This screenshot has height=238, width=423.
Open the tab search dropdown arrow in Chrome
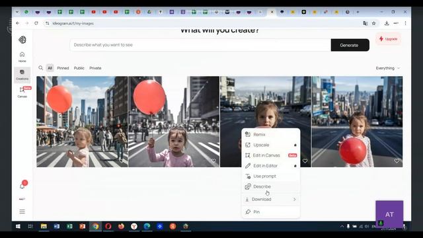coord(17,12)
